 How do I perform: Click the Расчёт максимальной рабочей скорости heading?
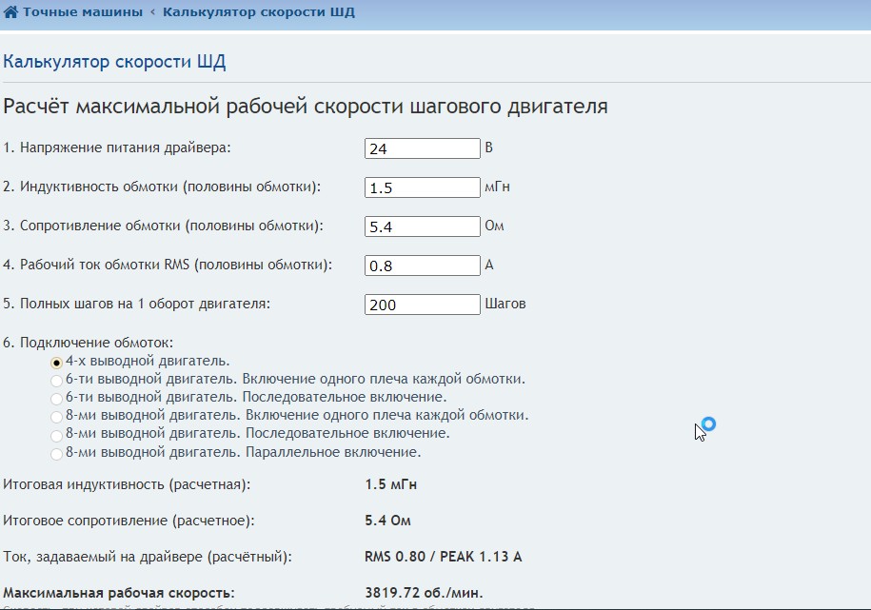305,106
